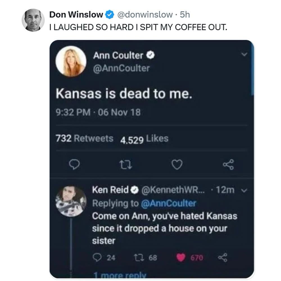Open the 732 Retweets list
Viewport: 281px width, 281px height.
(x=85, y=139)
